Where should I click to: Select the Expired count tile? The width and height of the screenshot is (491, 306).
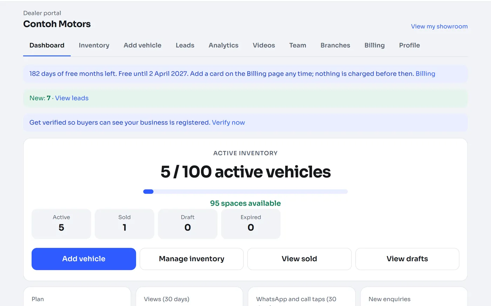pyautogui.click(x=251, y=224)
